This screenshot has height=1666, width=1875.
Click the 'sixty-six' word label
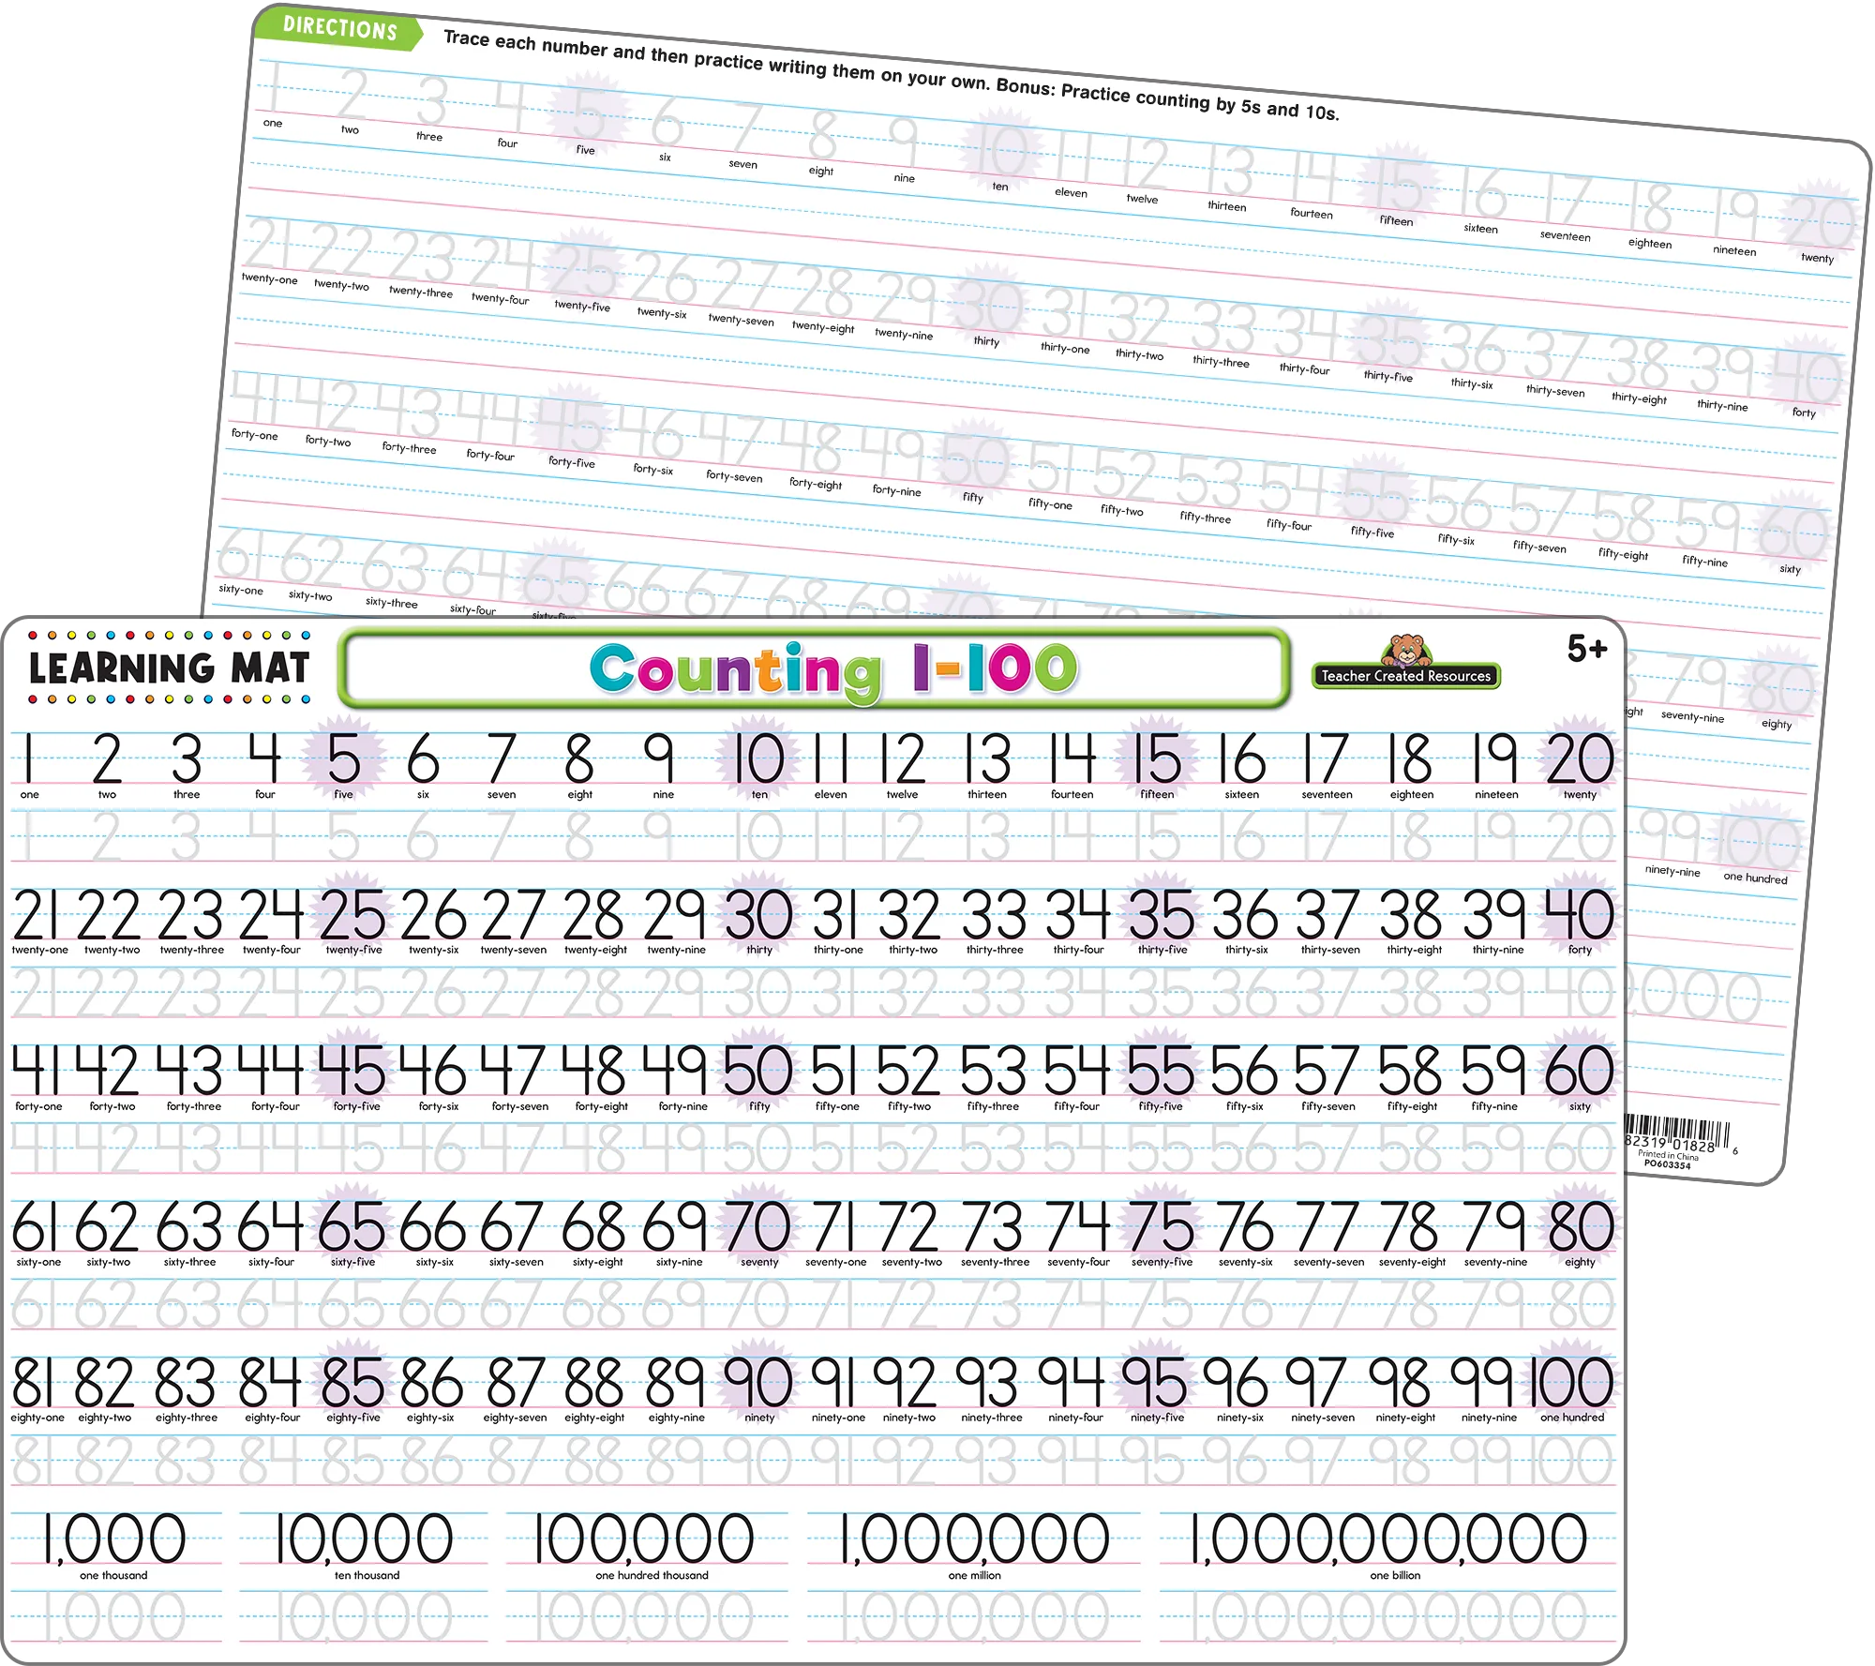[434, 1262]
